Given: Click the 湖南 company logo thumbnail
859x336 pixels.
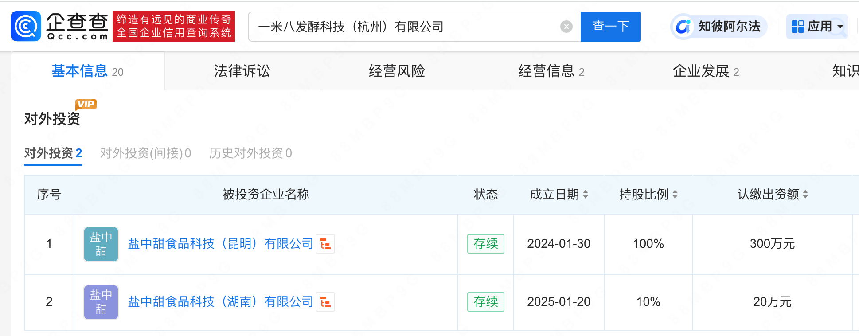Looking at the screenshot, I should [x=101, y=302].
